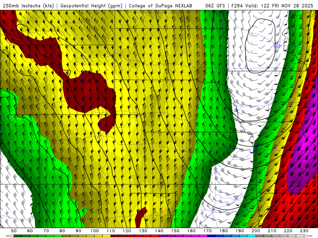Click the '70' colorbar label
This screenshot has height=238, width=318.
pos(46,231)
